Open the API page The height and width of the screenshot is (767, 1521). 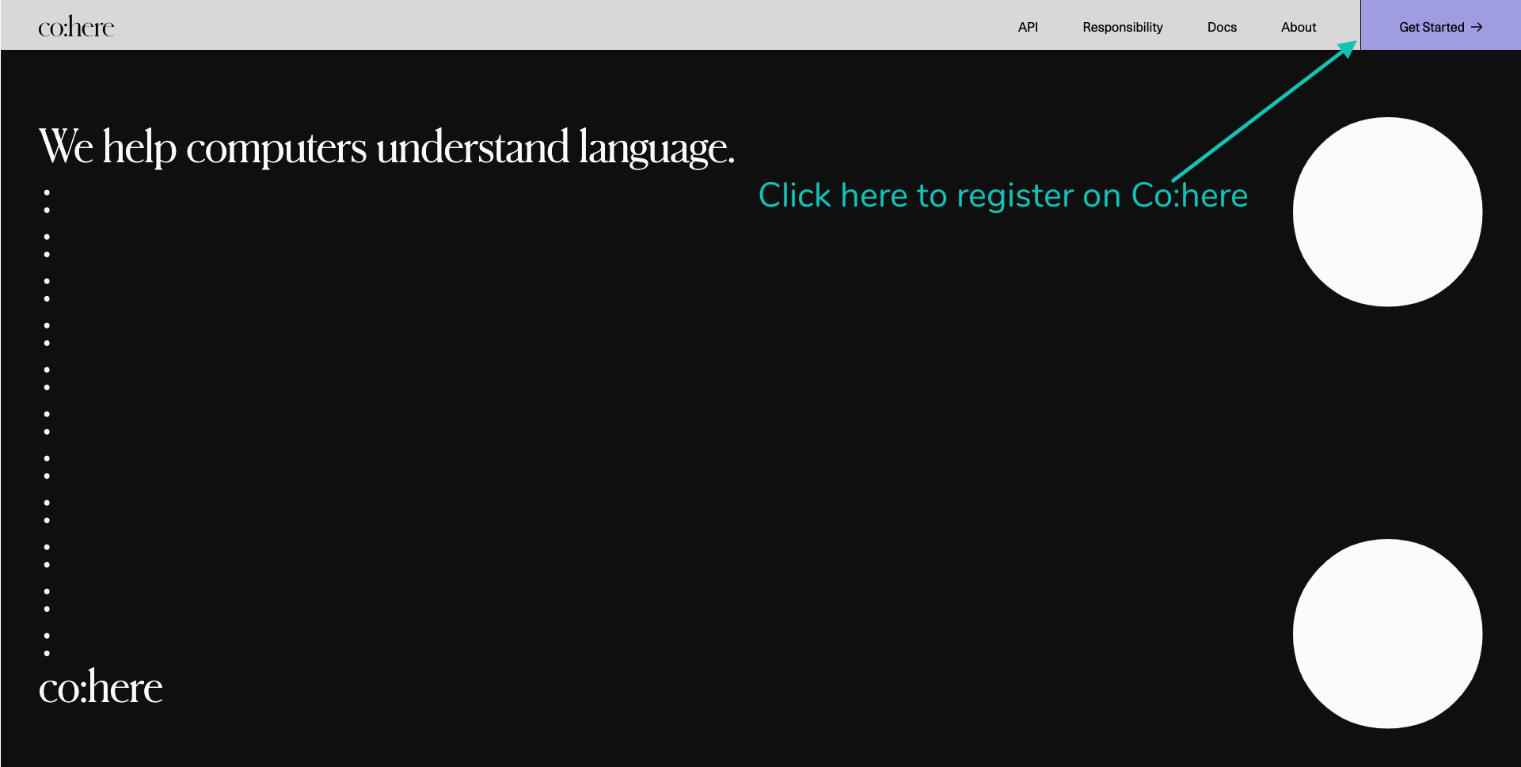coord(1028,27)
